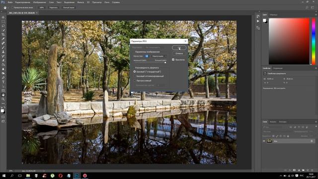318x179 pixels.
Task: Select the Clone Stamp tool
Action: click(3, 52)
